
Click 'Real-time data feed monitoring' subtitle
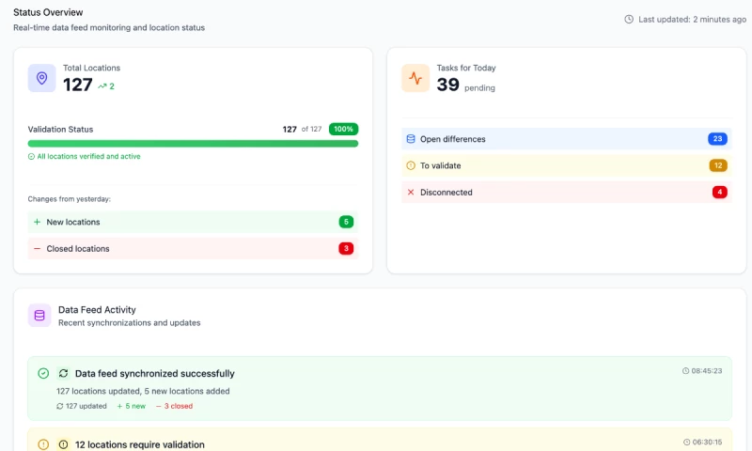(109, 28)
